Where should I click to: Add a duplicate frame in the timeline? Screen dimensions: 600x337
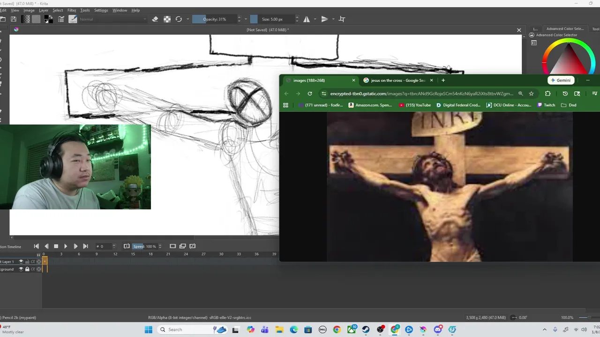[183, 246]
